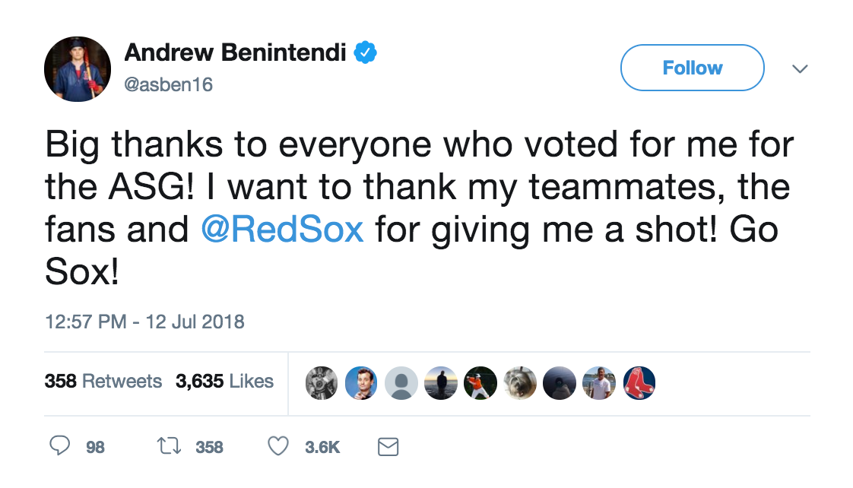Click the reply speech bubble icon
The image size is (853, 488).
point(60,445)
